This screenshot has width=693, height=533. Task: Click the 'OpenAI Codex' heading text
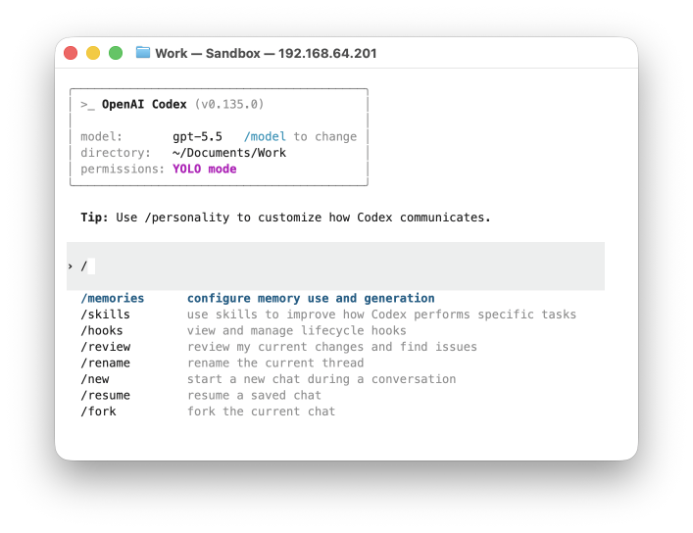(144, 104)
